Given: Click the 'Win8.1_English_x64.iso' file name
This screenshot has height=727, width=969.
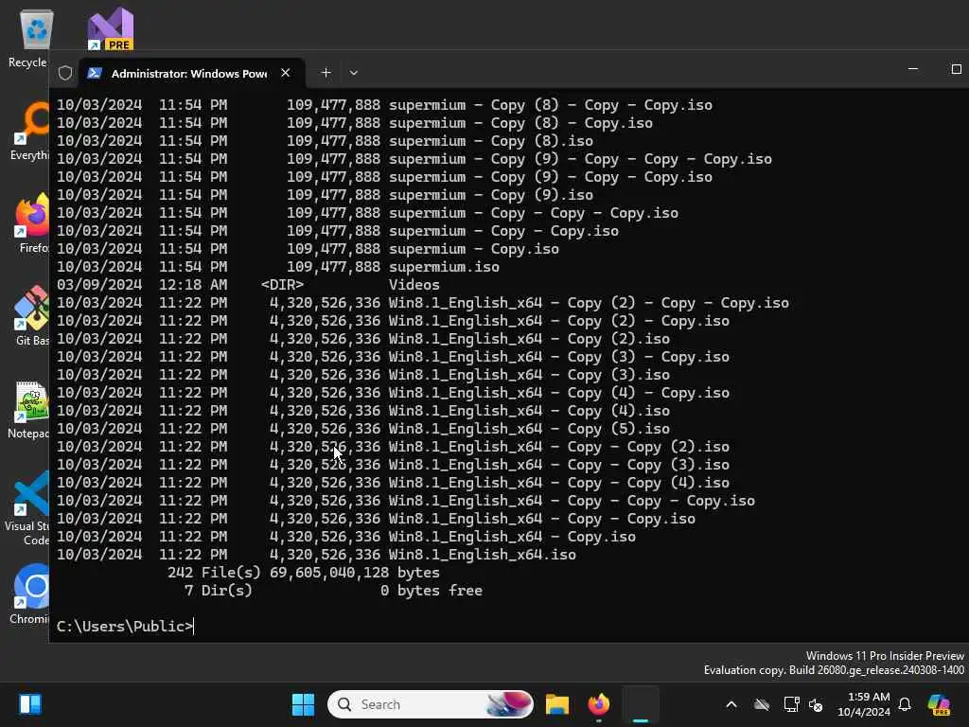Looking at the screenshot, I should 482,555.
